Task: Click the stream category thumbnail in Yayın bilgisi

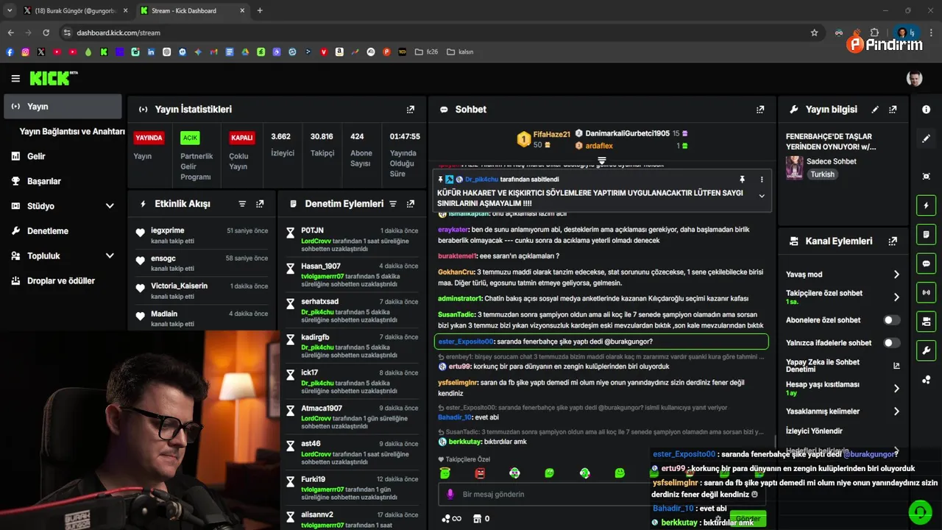Action: pos(794,168)
